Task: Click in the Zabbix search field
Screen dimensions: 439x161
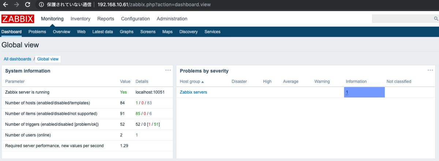Action: (403, 19)
